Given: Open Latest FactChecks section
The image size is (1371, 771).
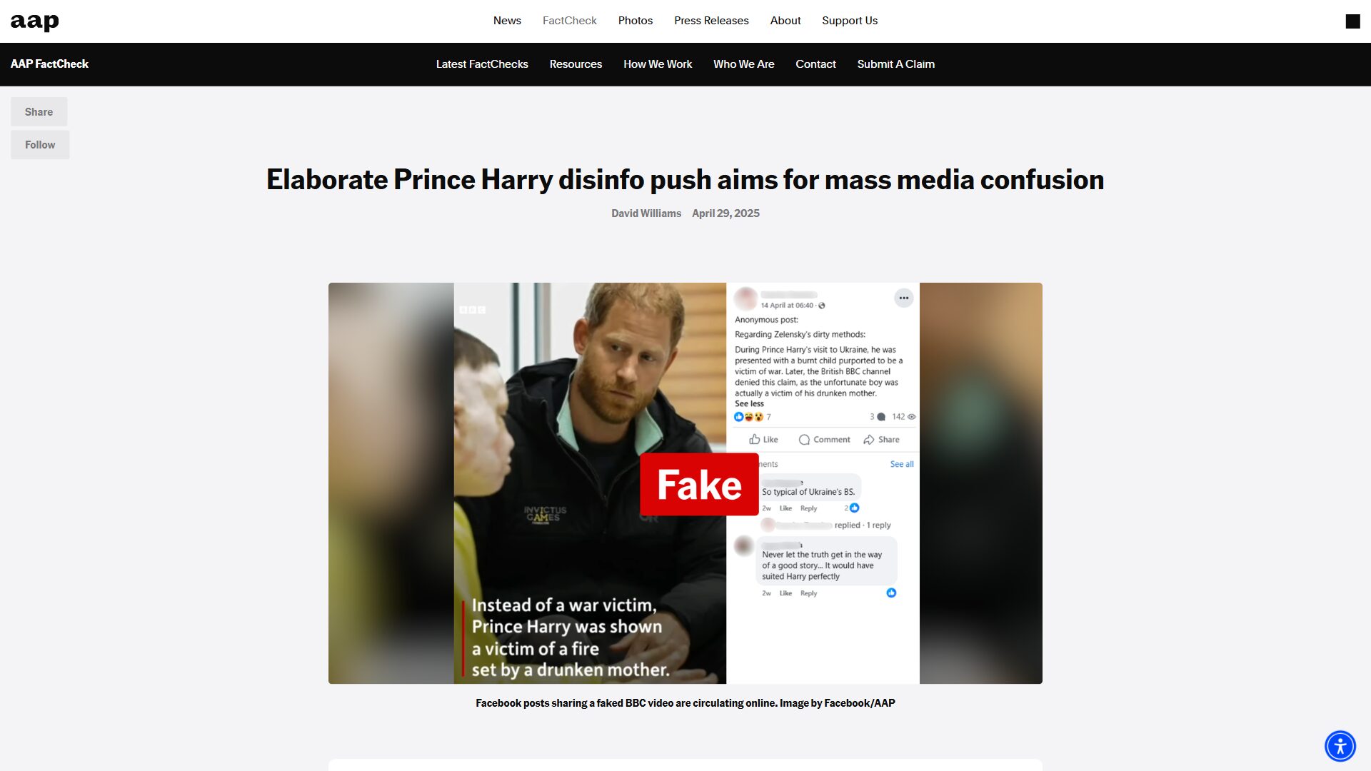Looking at the screenshot, I should point(482,64).
